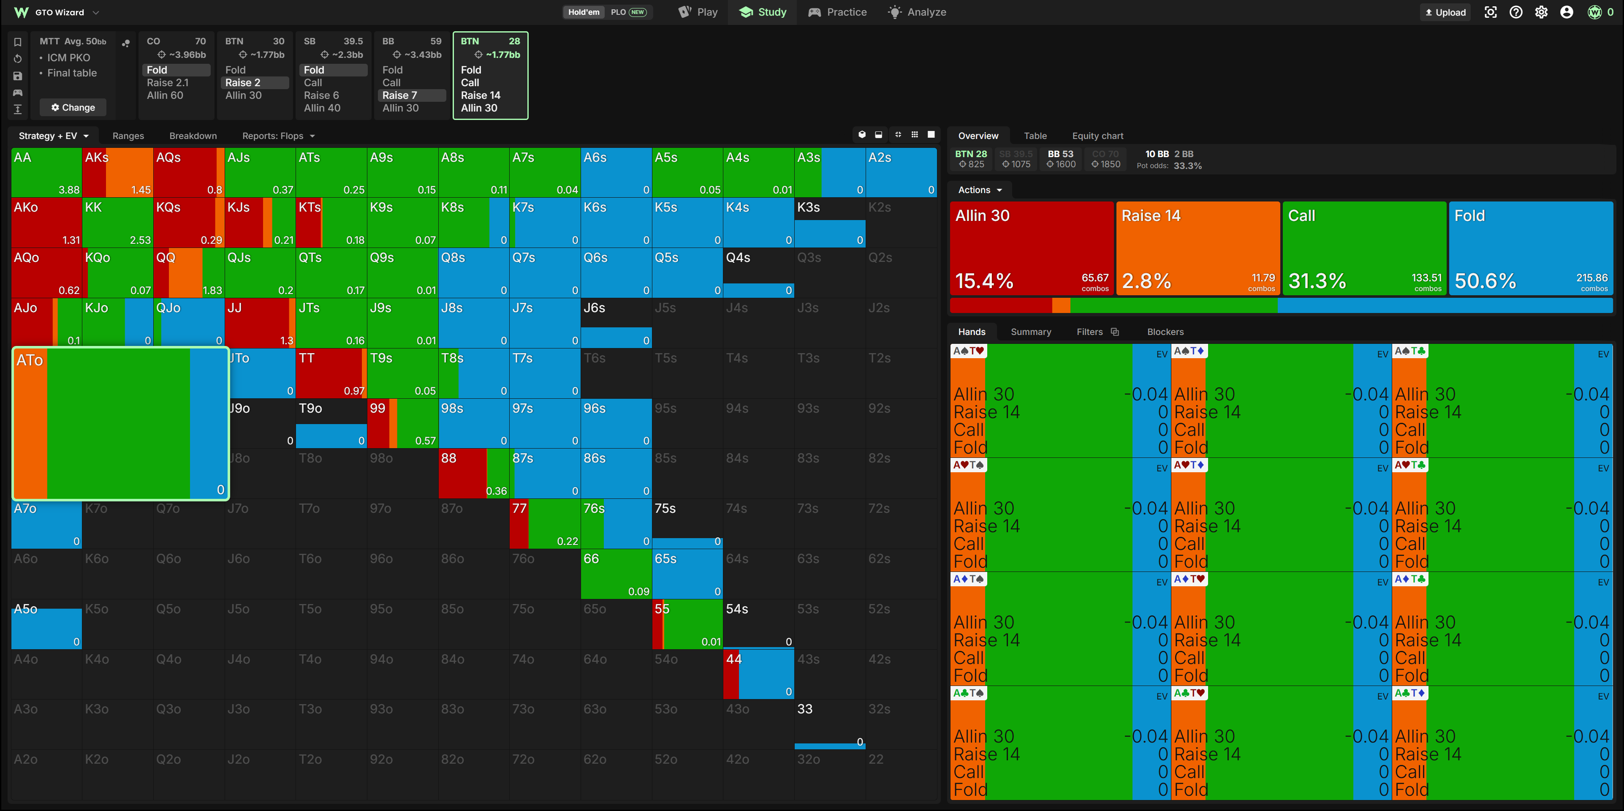Switch game mode to PLO
This screenshot has width=1624, height=811.
click(x=629, y=12)
